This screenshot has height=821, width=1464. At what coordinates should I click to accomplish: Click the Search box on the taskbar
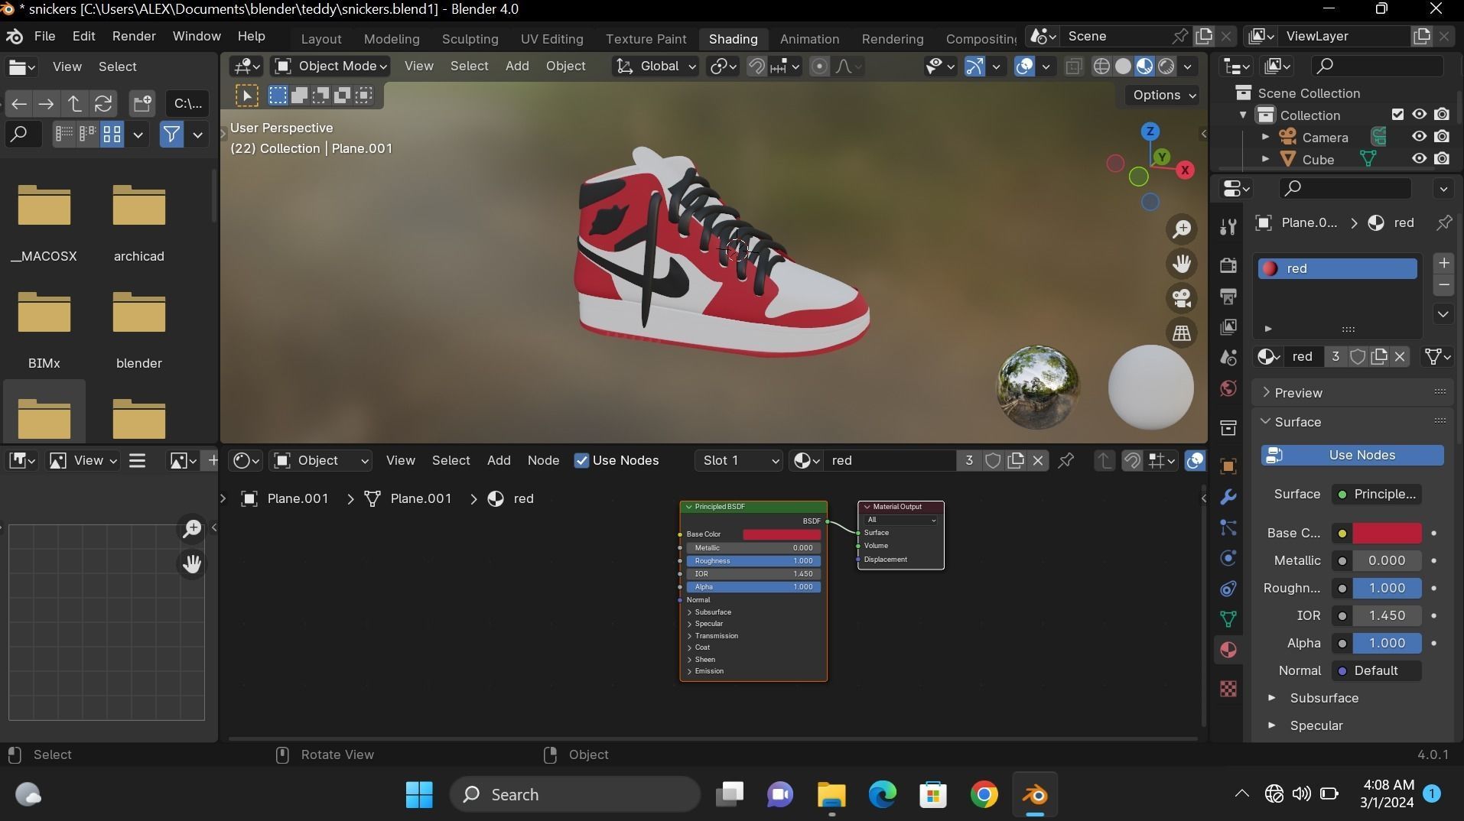pos(574,794)
